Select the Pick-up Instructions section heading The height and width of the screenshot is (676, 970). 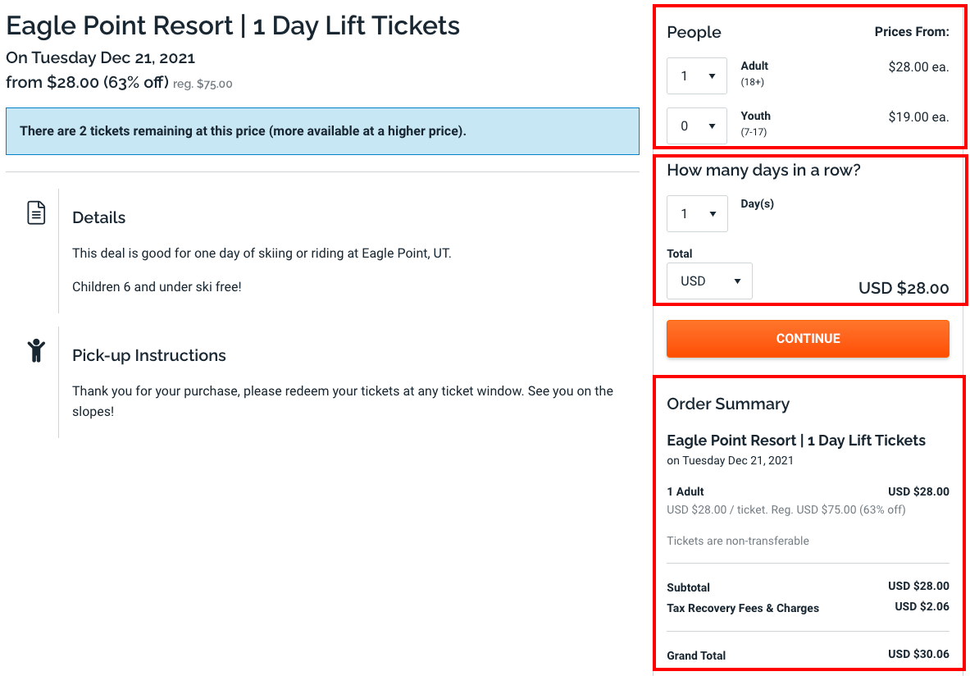[x=149, y=355]
